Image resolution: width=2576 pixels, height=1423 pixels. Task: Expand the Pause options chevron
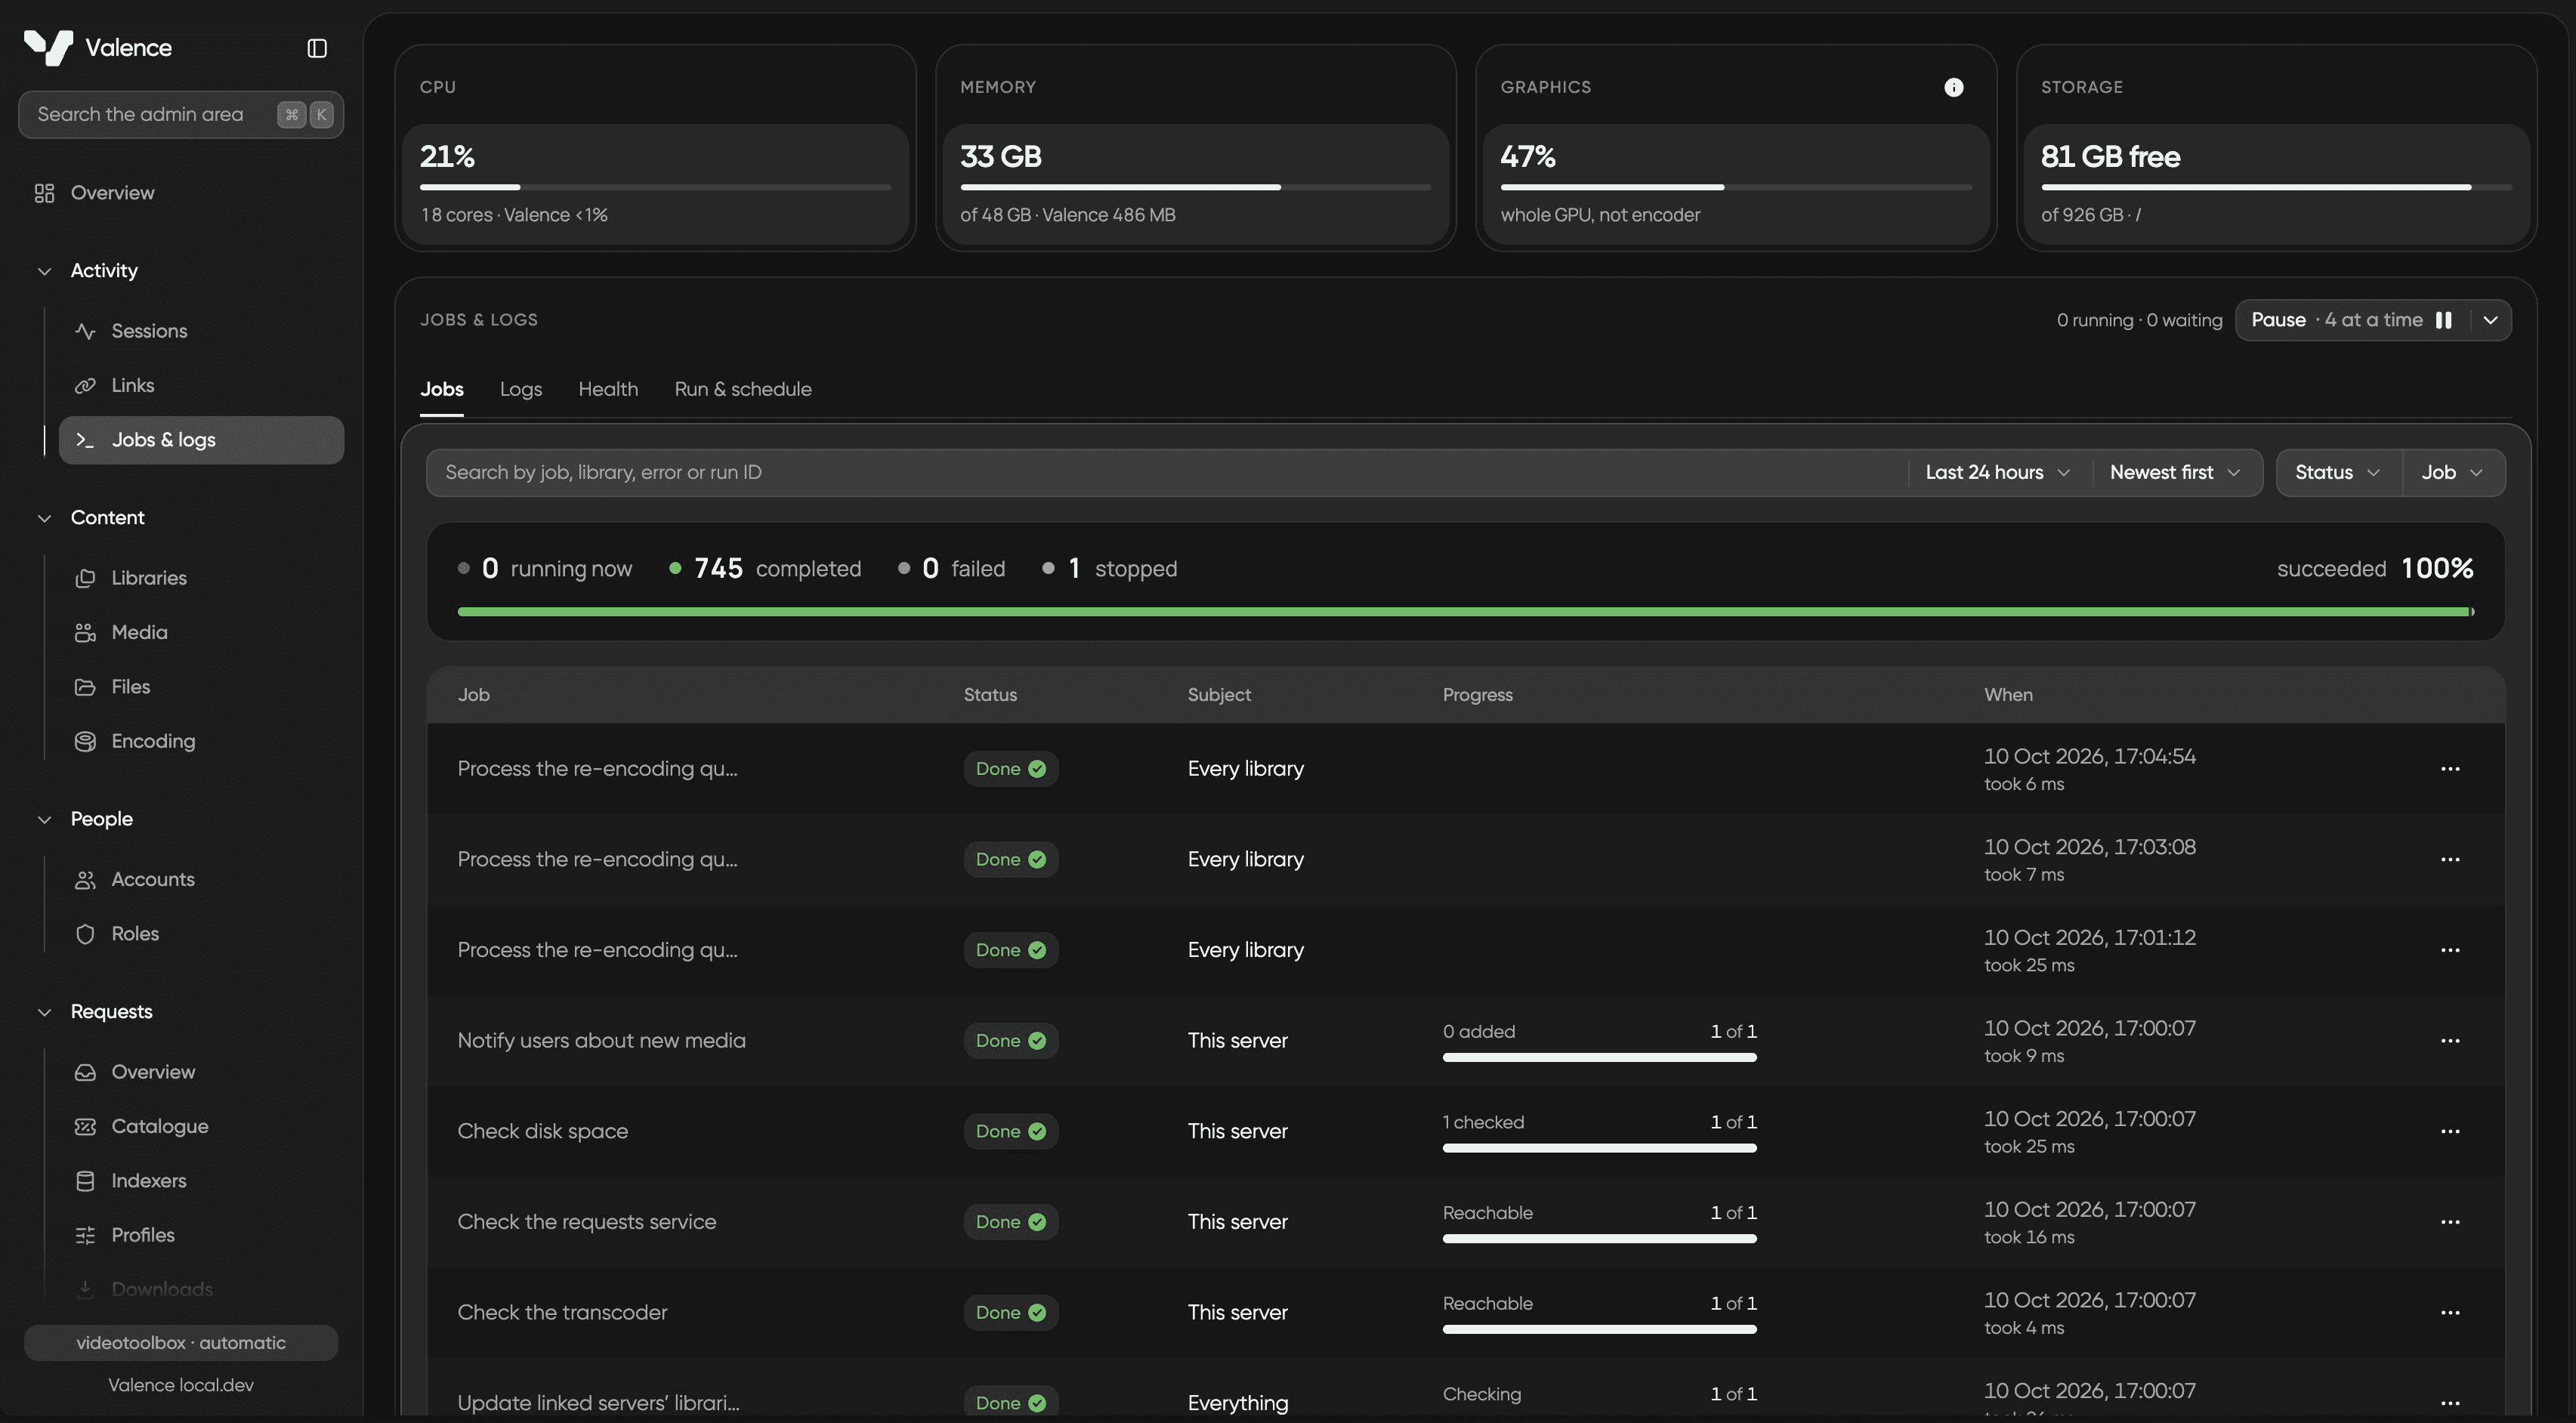coord(2490,320)
